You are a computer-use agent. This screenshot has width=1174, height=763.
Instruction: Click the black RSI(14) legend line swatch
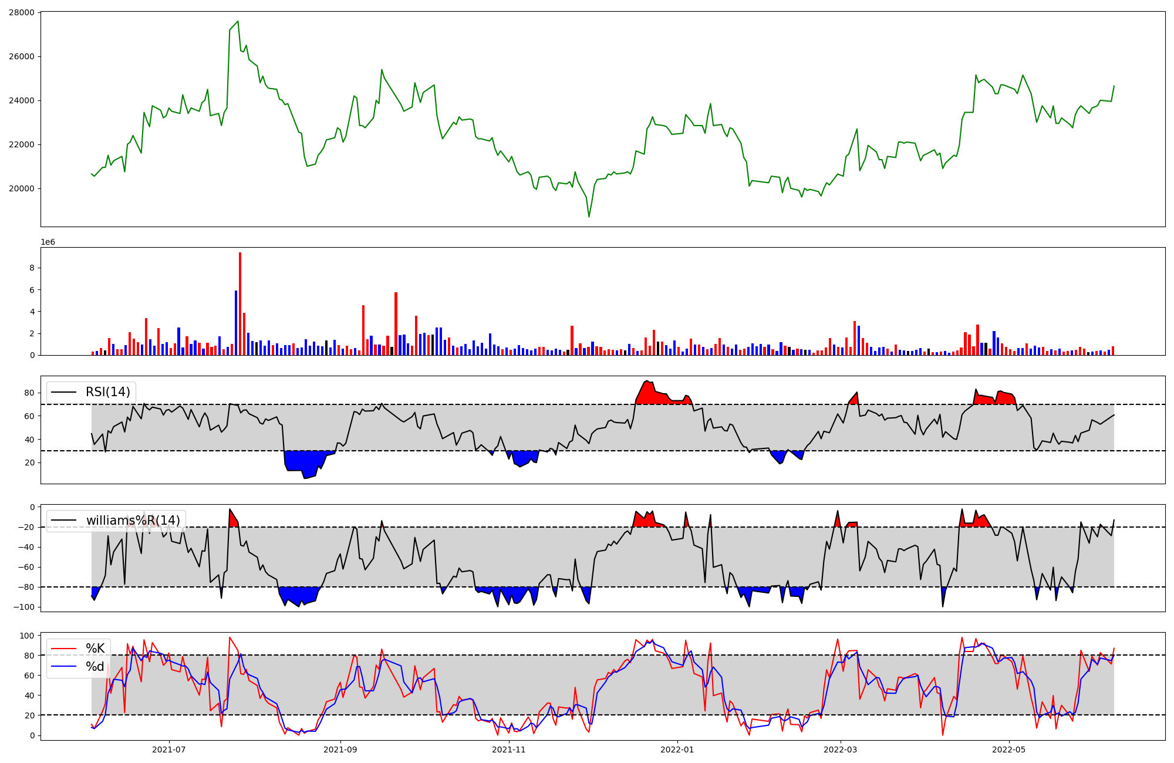[64, 392]
